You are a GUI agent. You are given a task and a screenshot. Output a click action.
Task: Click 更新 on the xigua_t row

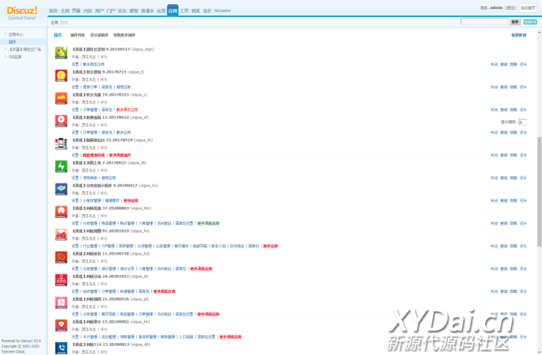[503, 87]
